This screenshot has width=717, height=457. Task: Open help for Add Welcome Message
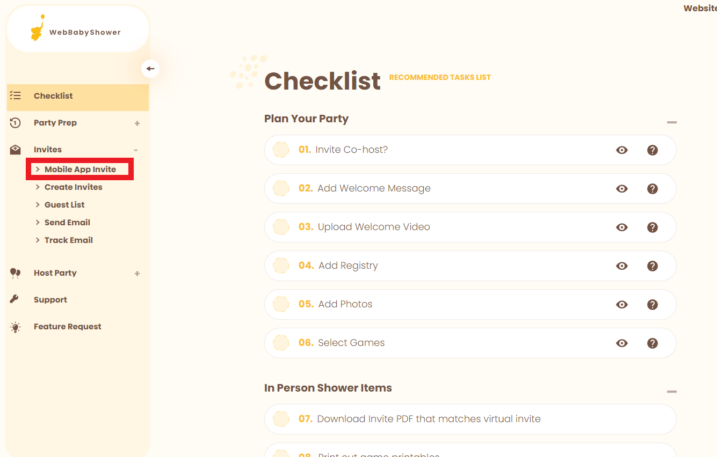click(653, 189)
